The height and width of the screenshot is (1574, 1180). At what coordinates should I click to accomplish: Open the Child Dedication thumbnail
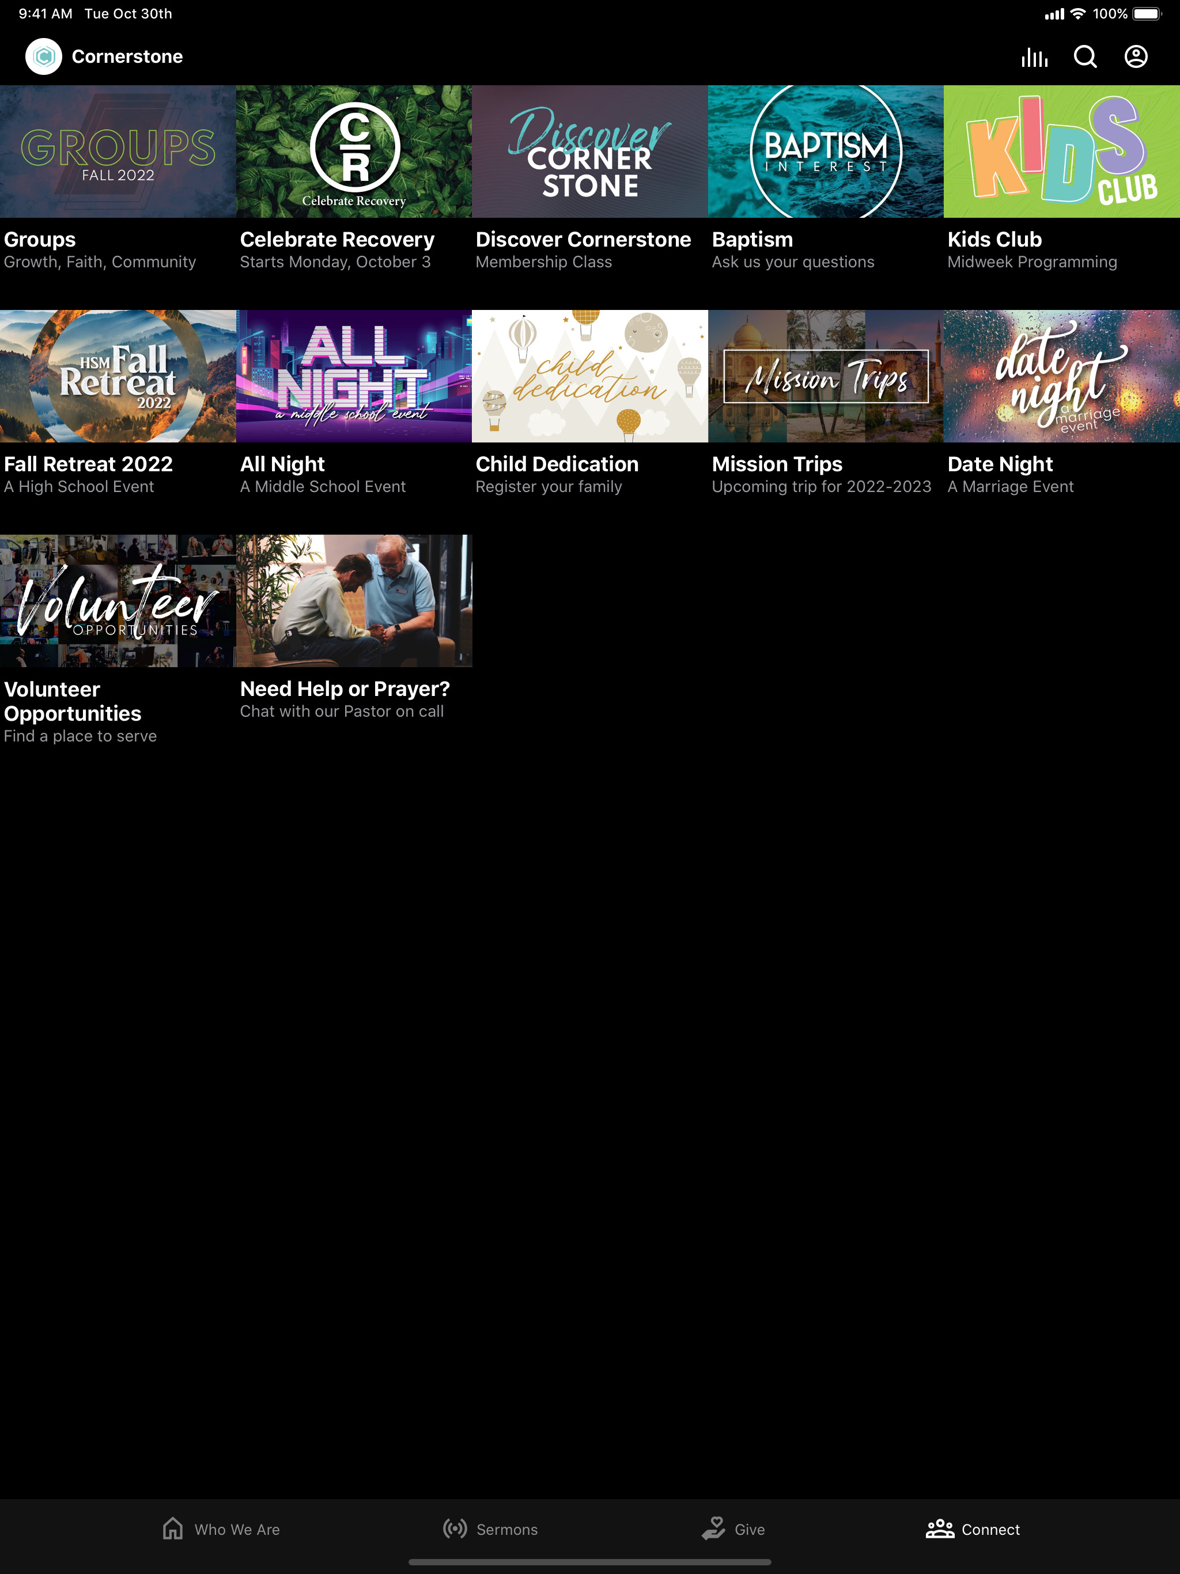pos(590,376)
